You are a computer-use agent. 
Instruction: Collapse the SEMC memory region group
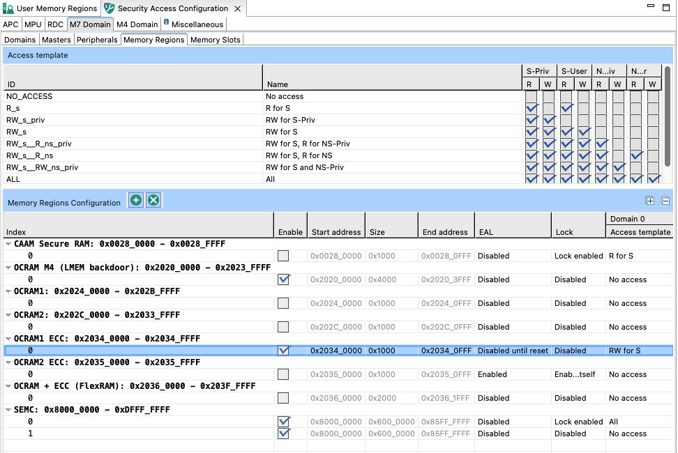(x=8, y=410)
